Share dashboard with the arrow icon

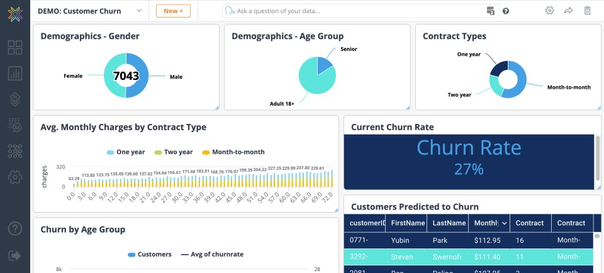coord(569,11)
